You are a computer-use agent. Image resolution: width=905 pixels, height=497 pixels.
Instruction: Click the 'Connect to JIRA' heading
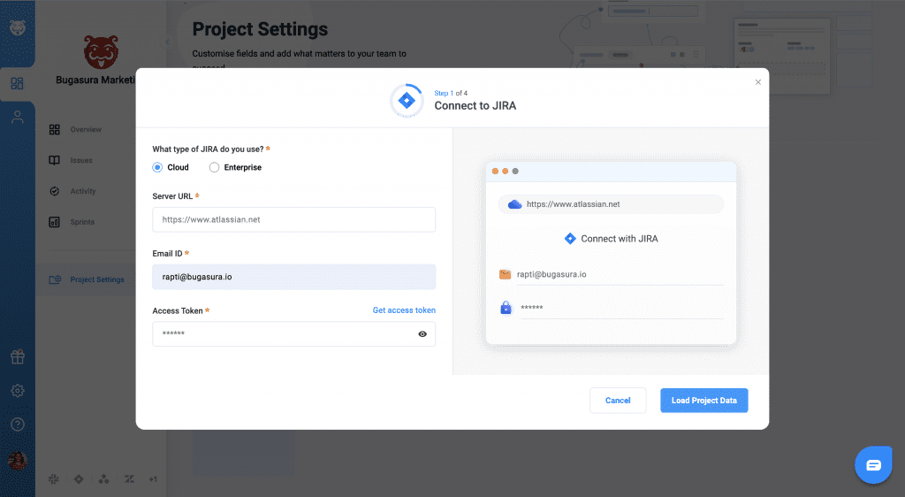pos(475,105)
